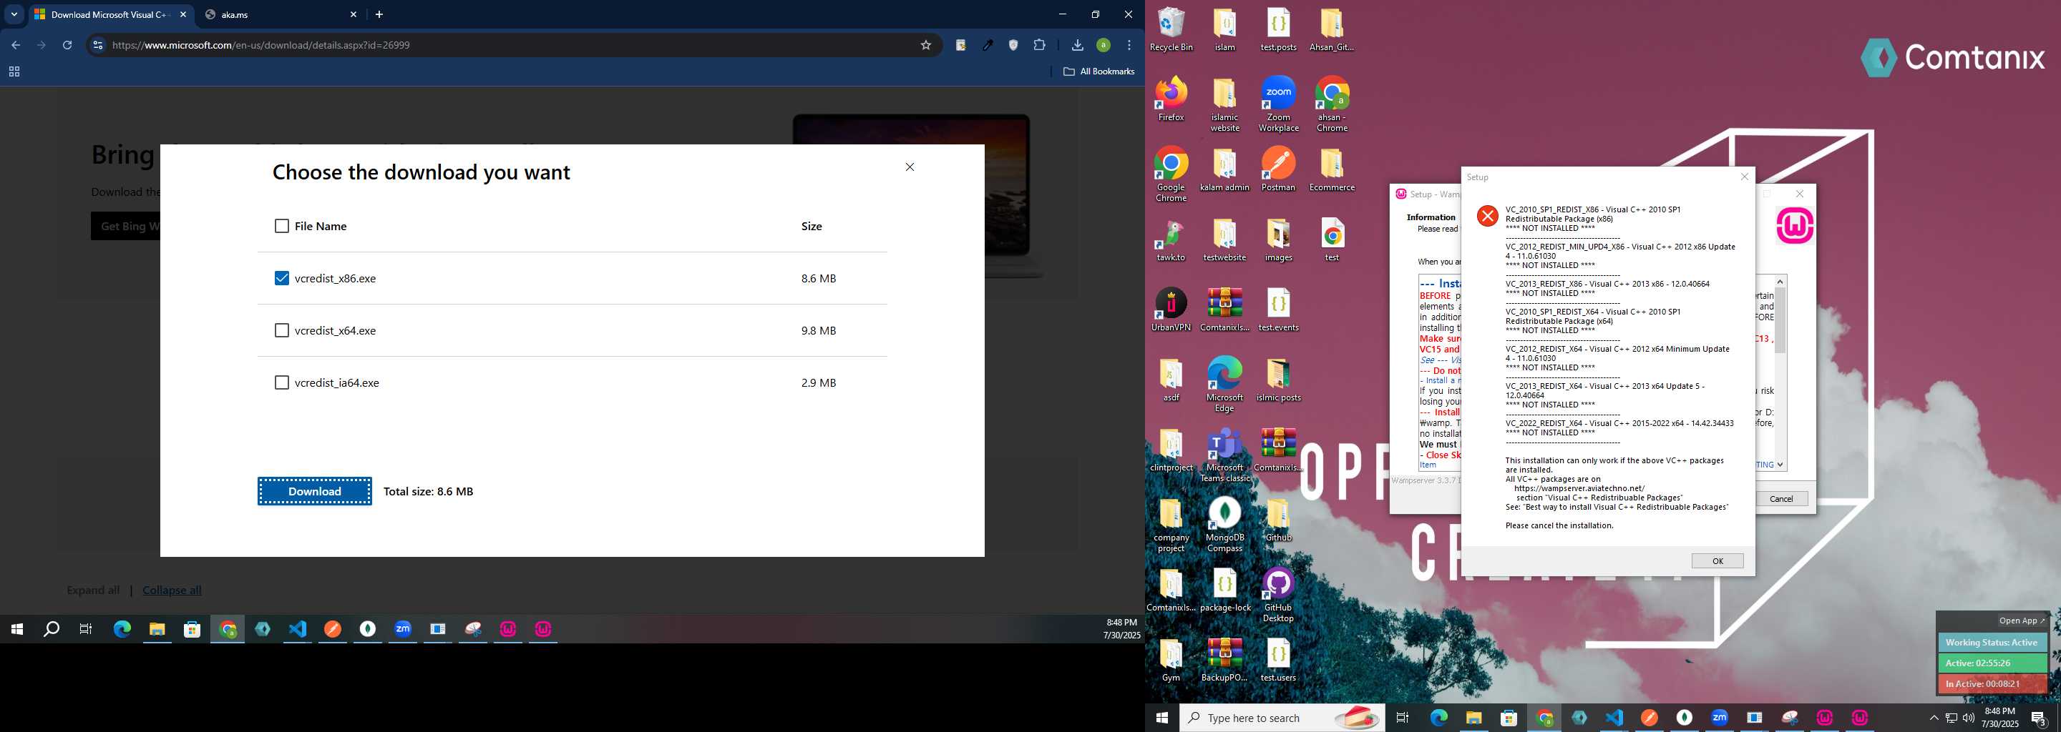2061x732 pixels.
Task: View site information icon in address bar
Action: coord(97,46)
